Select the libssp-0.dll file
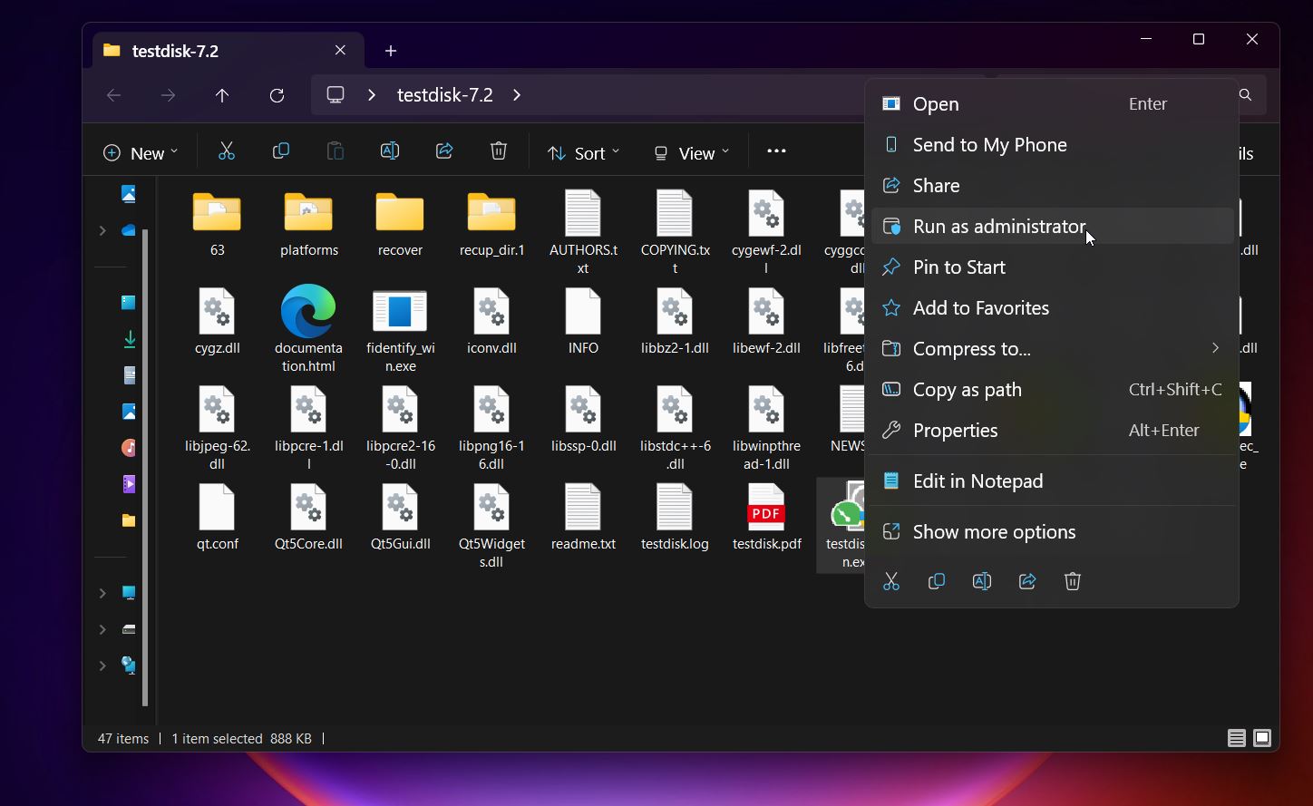Screen dimensions: 1313x806 tap(583, 420)
